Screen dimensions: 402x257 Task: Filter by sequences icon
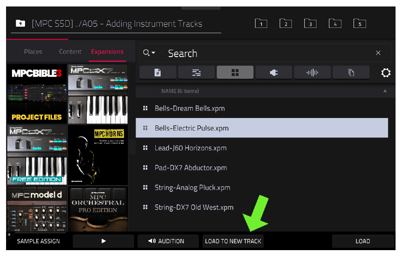pos(197,73)
